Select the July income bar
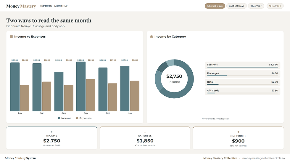290x162 pixels. [x=37, y=87]
